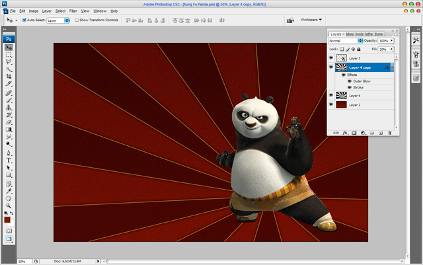
Task: Open the File menu
Action: [13, 11]
